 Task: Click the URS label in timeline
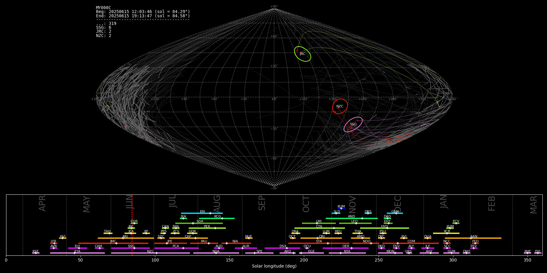pos(408,251)
